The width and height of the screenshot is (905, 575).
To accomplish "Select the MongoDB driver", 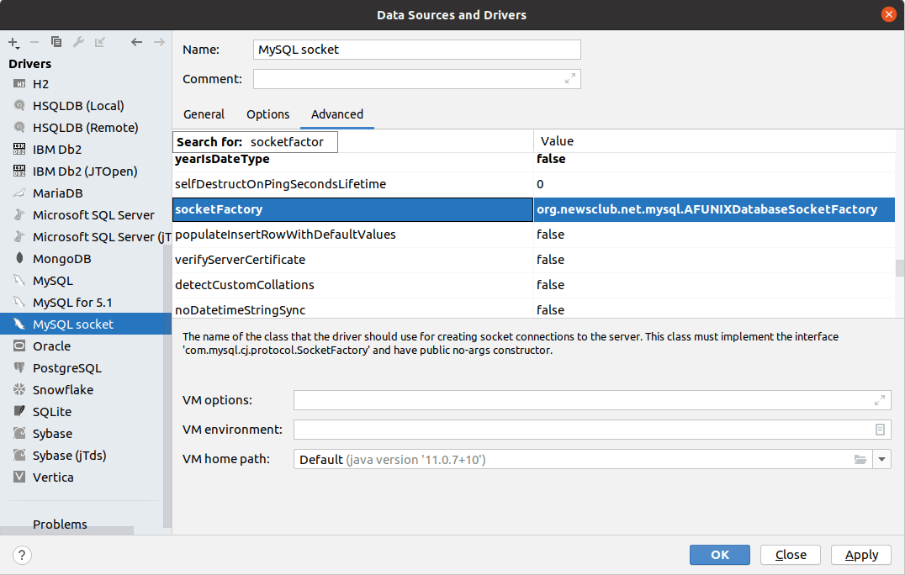I will 60,258.
